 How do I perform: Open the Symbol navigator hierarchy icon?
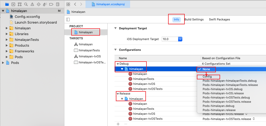coord(20,4)
